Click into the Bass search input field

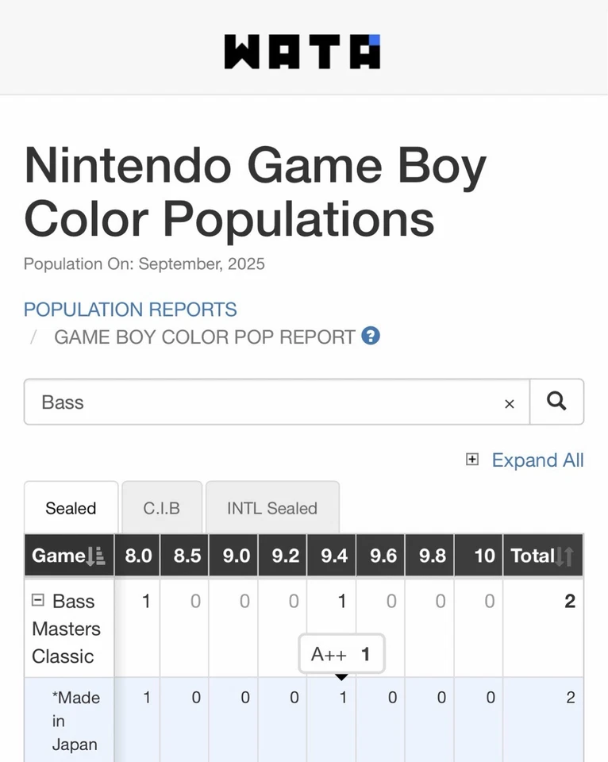(262, 402)
